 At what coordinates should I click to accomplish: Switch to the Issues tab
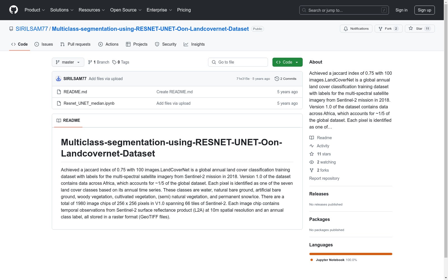click(x=44, y=44)
